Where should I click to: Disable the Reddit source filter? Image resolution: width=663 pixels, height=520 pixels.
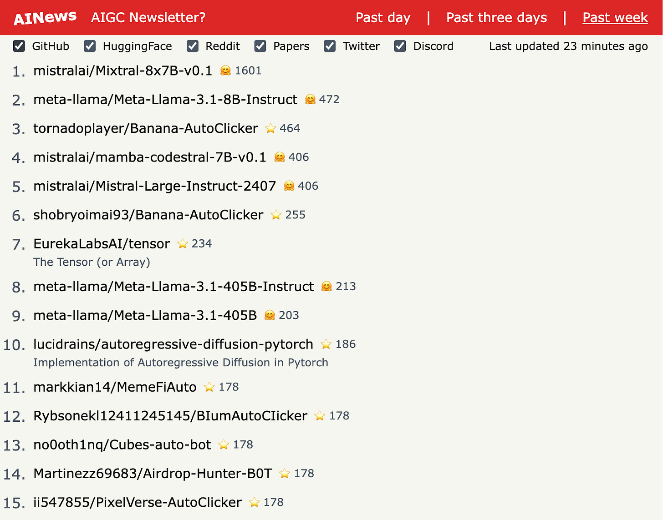[193, 46]
